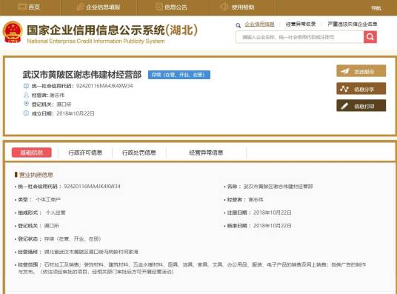Viewport: 397px width, 294px height.
Task: Click the blue magnifier icon beside 企业信用信息
Action: [x=238, y=25]
